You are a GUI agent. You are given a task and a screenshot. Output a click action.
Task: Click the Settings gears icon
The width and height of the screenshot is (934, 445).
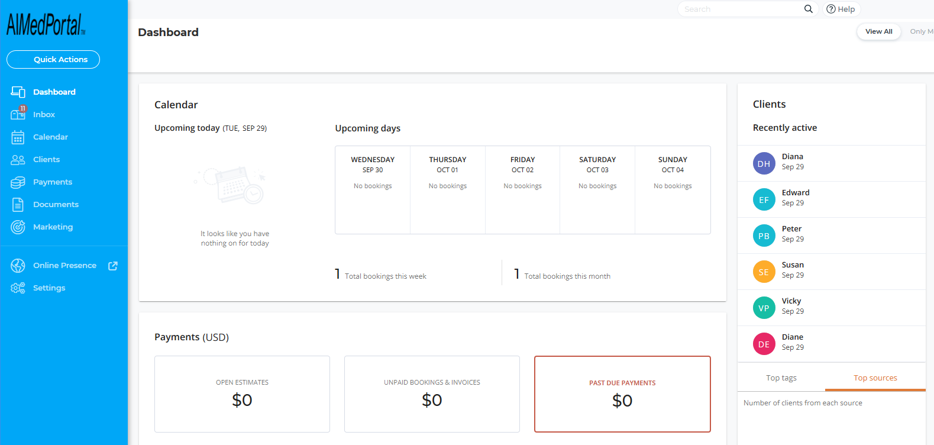point(18,288)
